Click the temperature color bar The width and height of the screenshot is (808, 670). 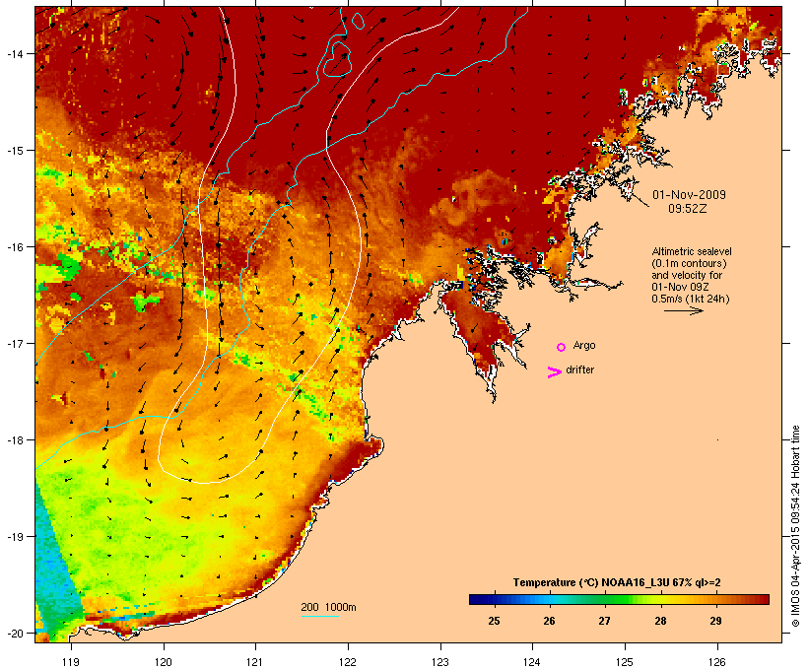click(619, 599)
